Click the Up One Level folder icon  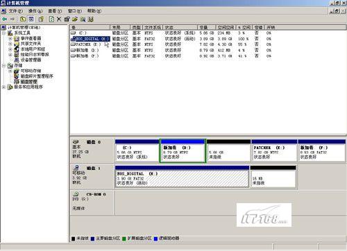(23, 19)
